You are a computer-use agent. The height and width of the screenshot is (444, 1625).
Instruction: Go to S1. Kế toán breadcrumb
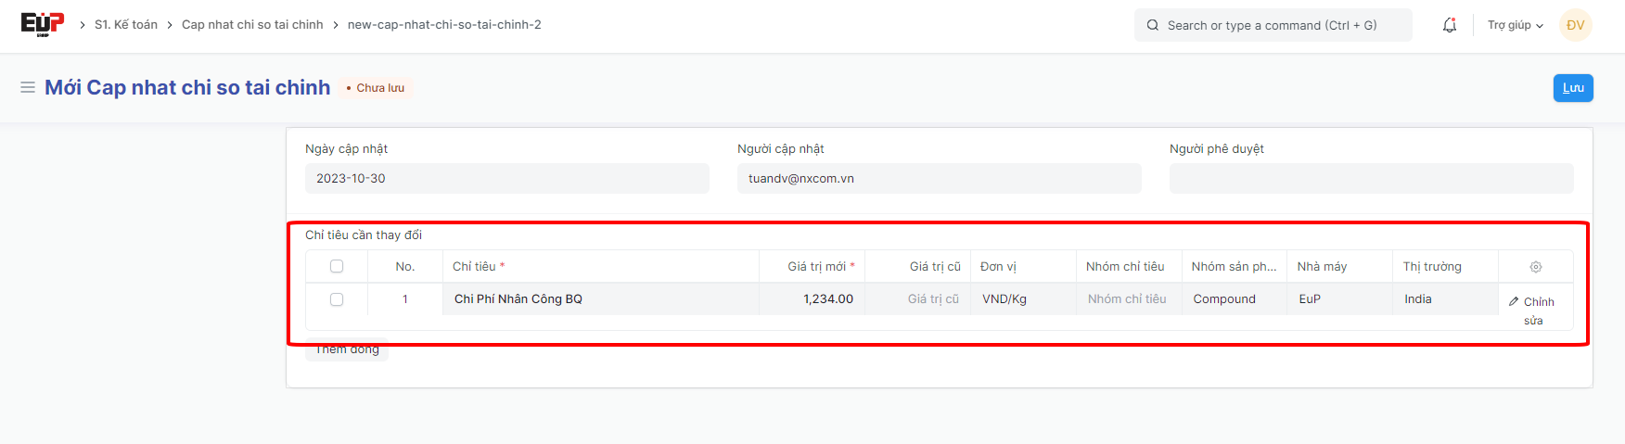click(126, 25)
